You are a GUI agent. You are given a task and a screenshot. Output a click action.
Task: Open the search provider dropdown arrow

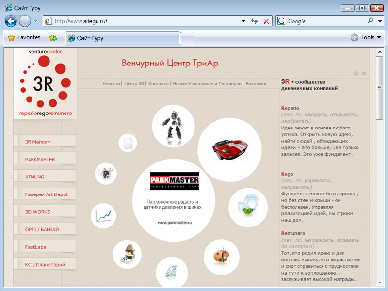coord(380,21)
